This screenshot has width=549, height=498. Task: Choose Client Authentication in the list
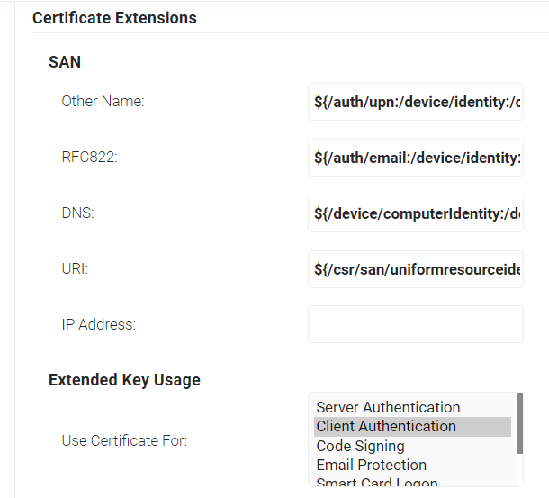click(386, 426)
